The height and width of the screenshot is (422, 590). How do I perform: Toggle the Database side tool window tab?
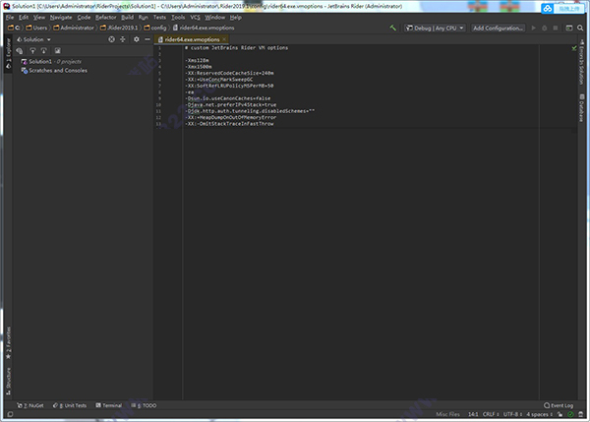580,108
